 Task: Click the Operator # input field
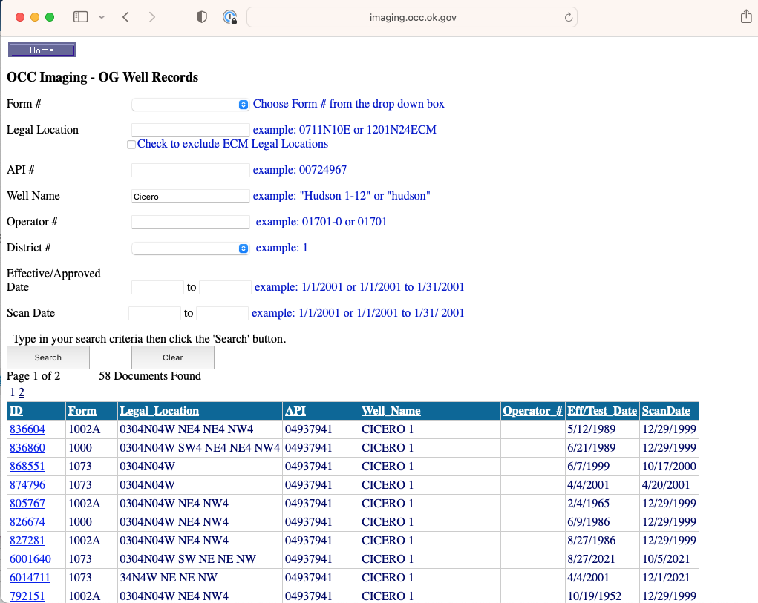coord(191,222)
